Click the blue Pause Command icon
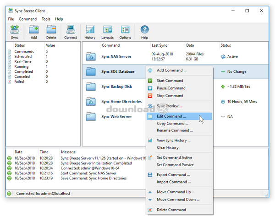The width and height of the screenshot is (275, 217). point(150,88)
